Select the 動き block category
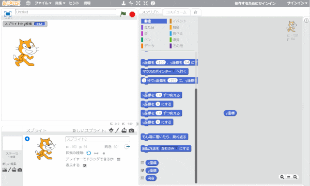 [x=154, y=21]
